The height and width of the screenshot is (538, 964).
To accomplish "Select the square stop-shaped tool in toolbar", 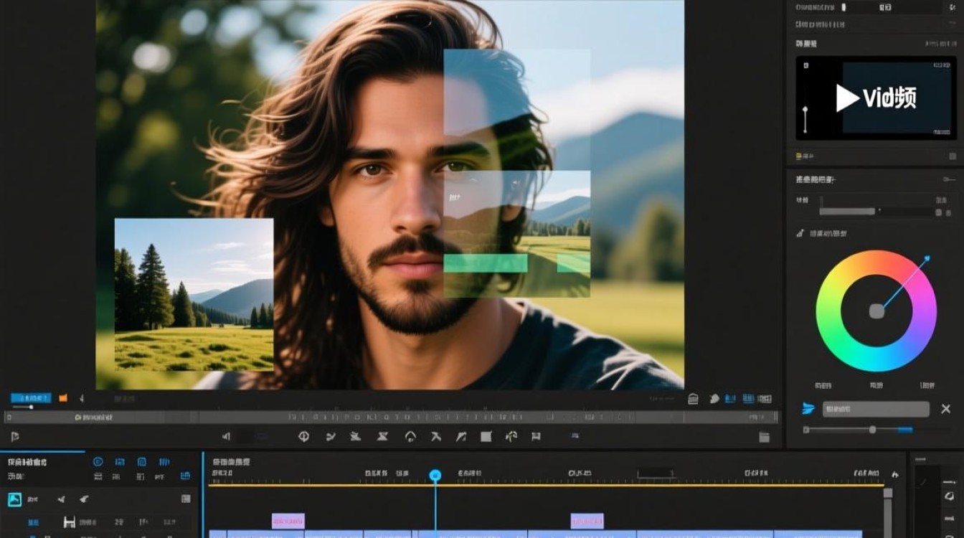I will [x=486, y=436].
